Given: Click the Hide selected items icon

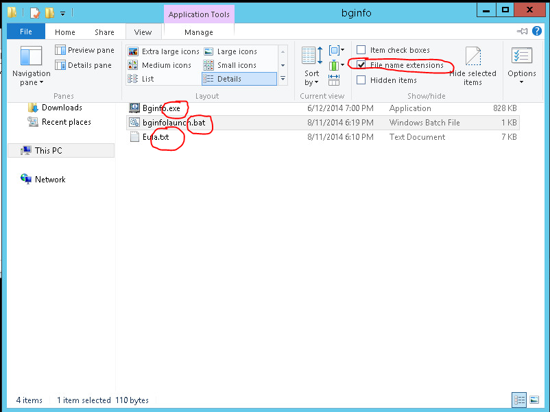Looking at the screenshot, I should point(473,56).
